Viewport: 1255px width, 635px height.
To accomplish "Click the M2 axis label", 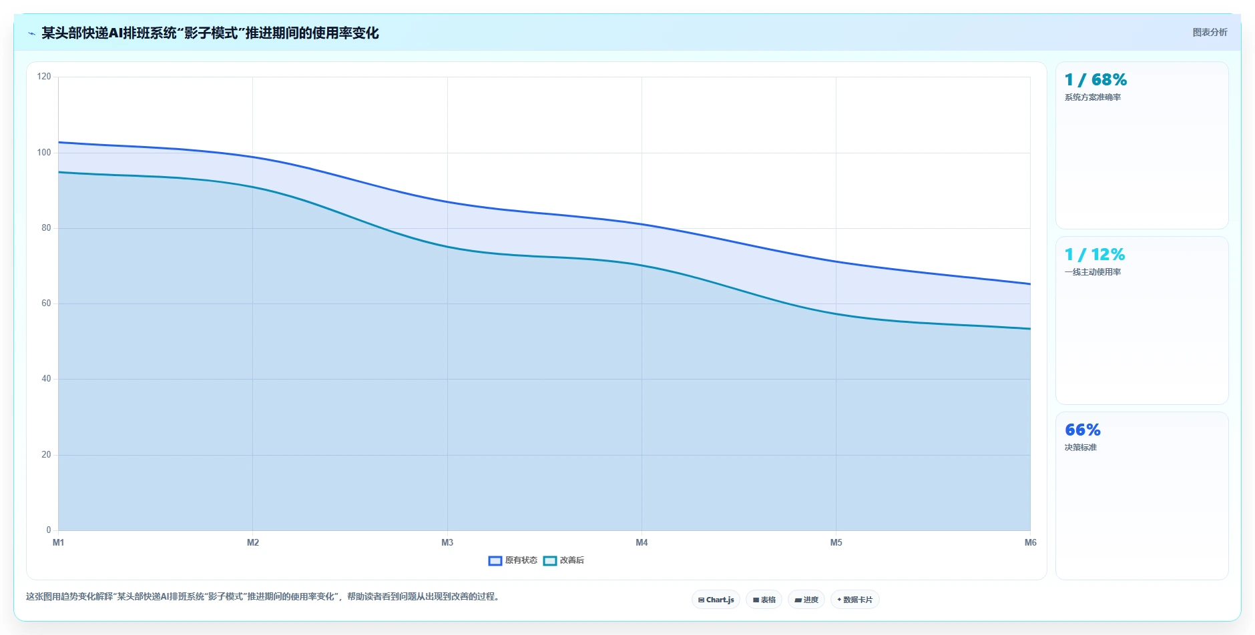I will point(253,542).
